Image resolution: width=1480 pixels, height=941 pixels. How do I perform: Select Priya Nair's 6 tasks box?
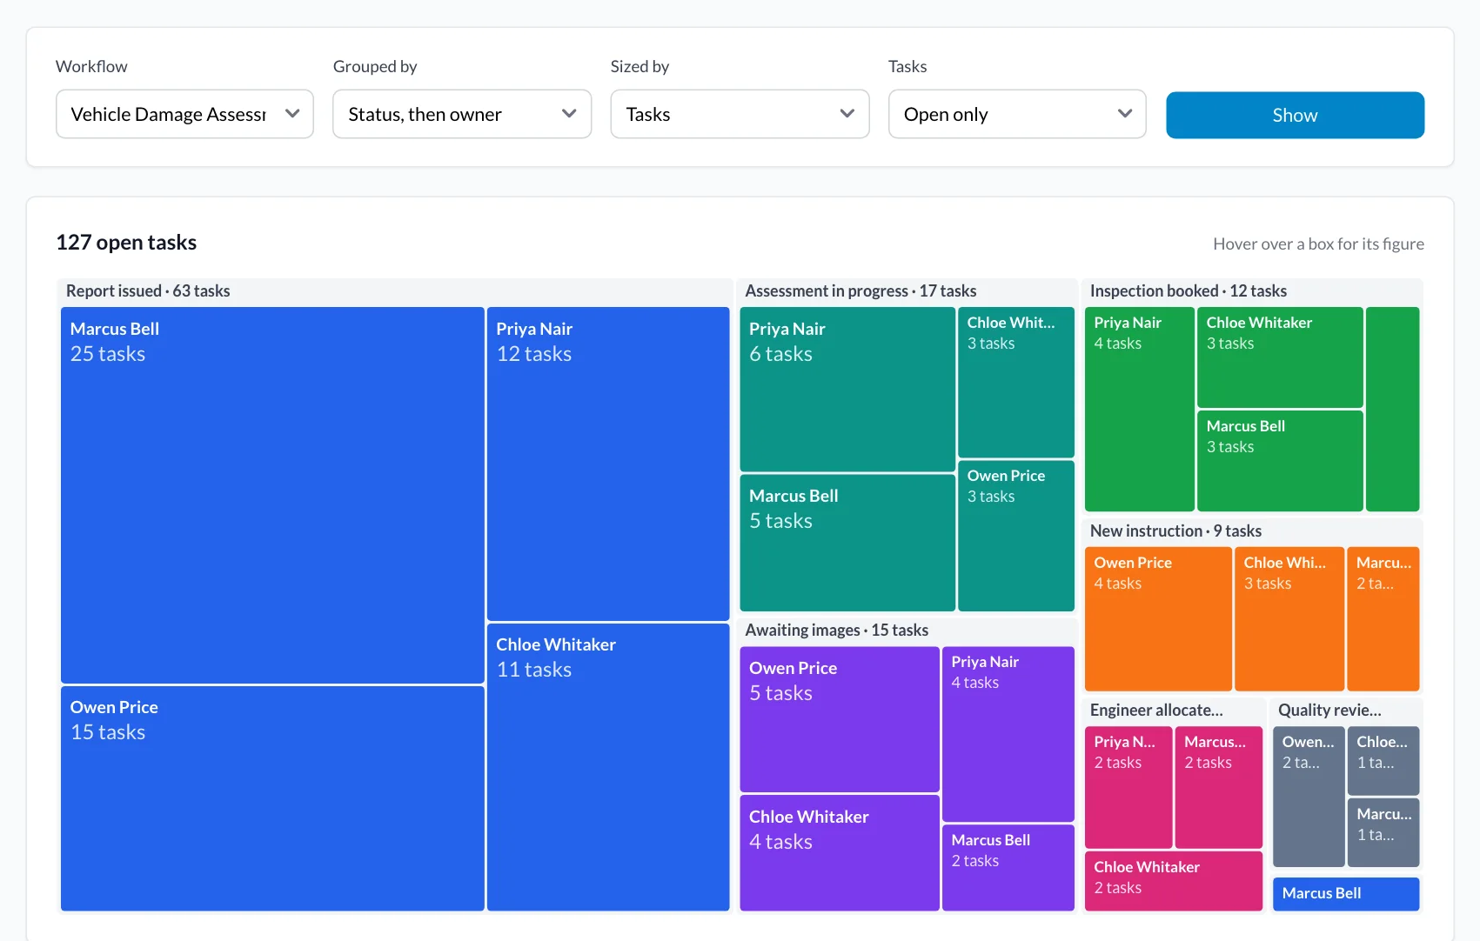(x=847, y=389)
